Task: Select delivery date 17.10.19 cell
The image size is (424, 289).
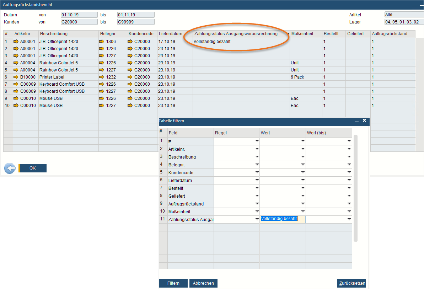Action: (x=175, y=41)
